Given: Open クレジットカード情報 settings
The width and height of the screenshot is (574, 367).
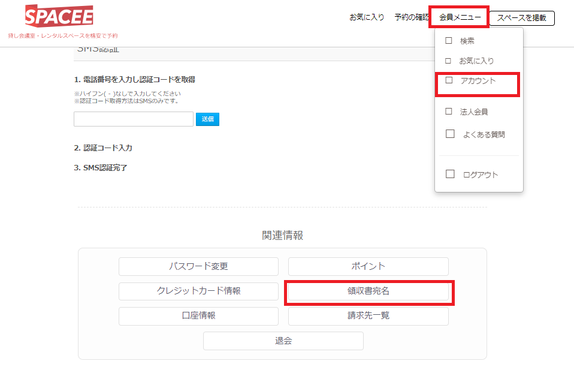Looking at the screenshot, I should (198, 291).
